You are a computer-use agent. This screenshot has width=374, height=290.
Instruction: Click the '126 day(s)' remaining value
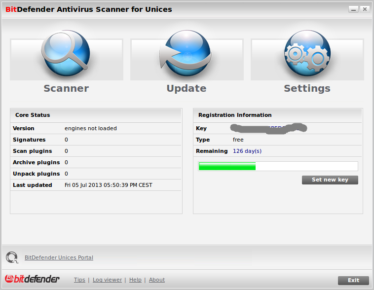[247, 151]
